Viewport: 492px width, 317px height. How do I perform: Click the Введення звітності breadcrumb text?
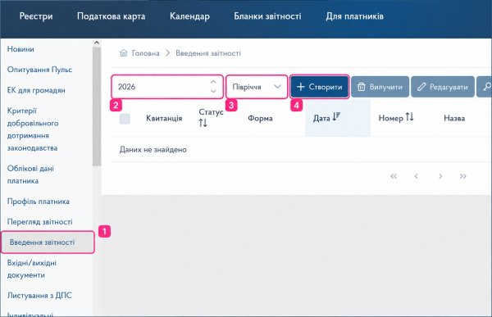[x=208, y=53]
